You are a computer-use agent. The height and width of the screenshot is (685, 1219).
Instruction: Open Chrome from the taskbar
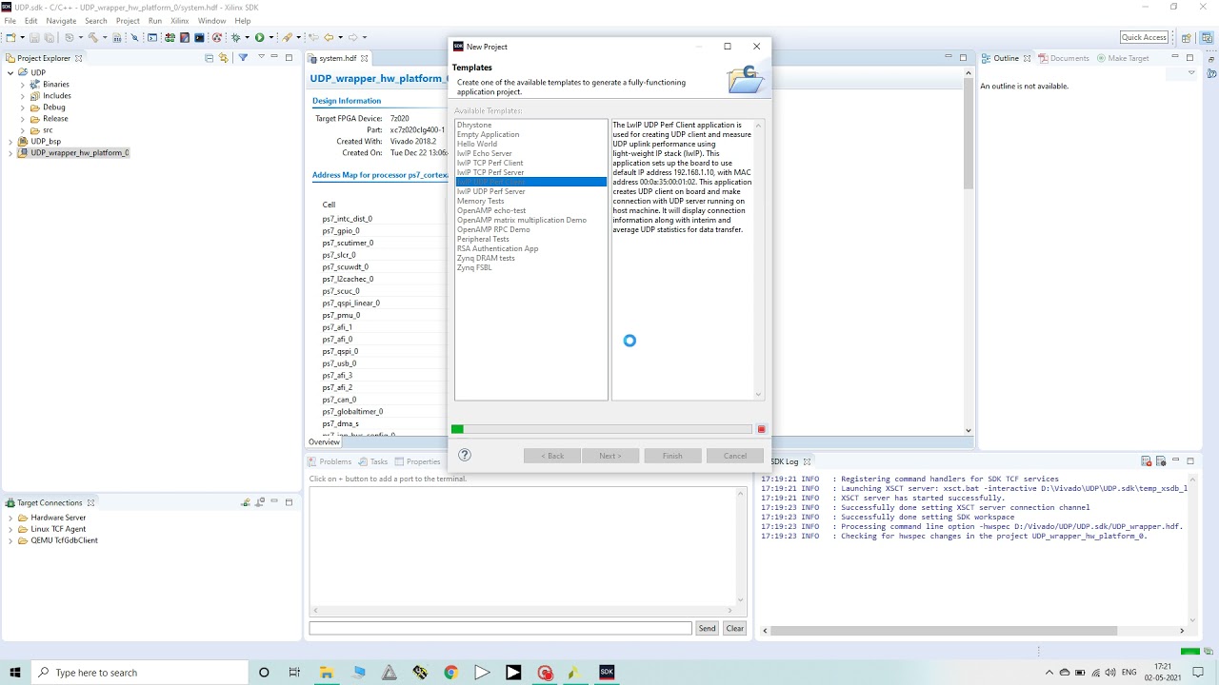(451, 672)
